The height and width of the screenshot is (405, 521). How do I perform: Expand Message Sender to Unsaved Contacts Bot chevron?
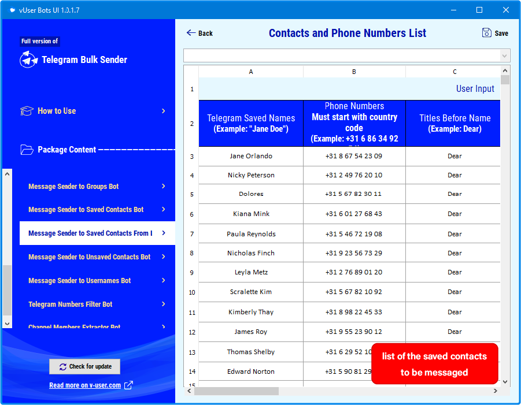point(164,257)
